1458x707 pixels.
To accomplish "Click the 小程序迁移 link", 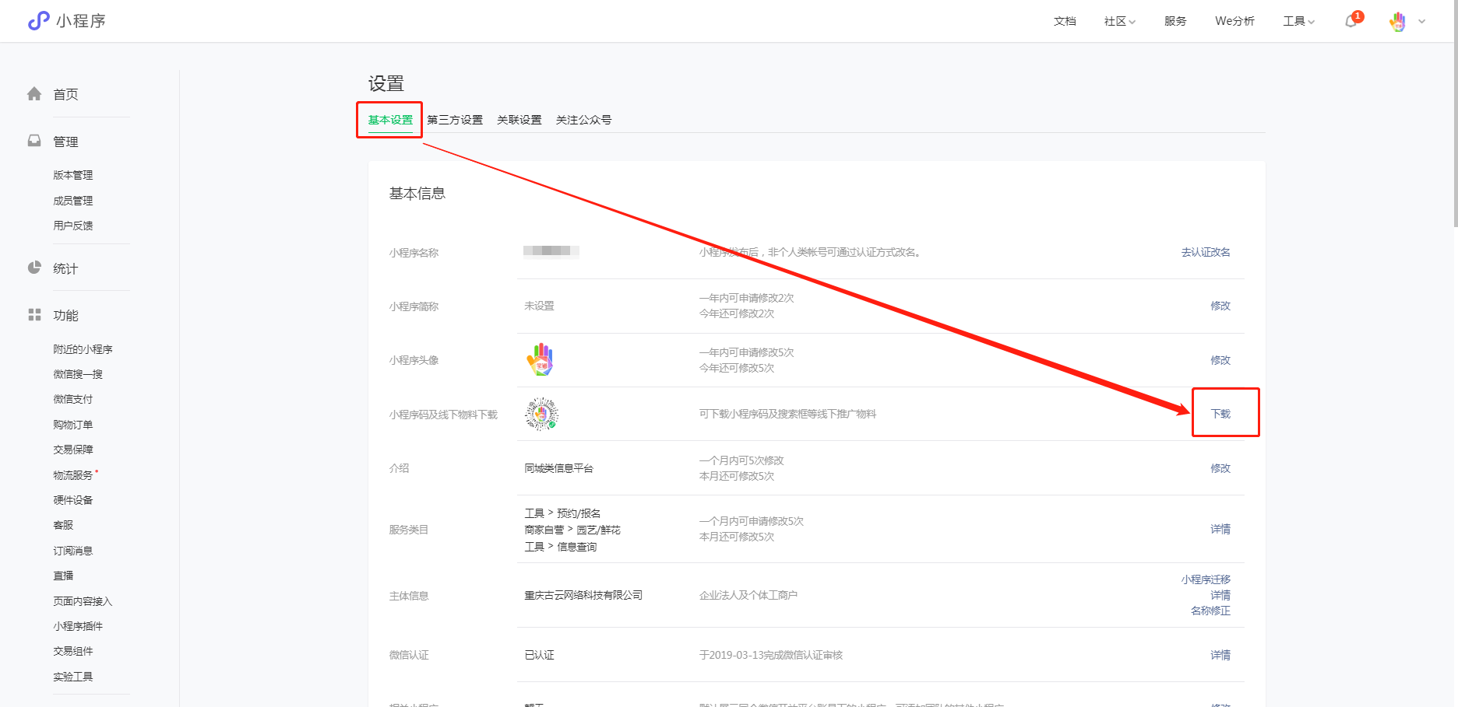I will click(1206, 579).
